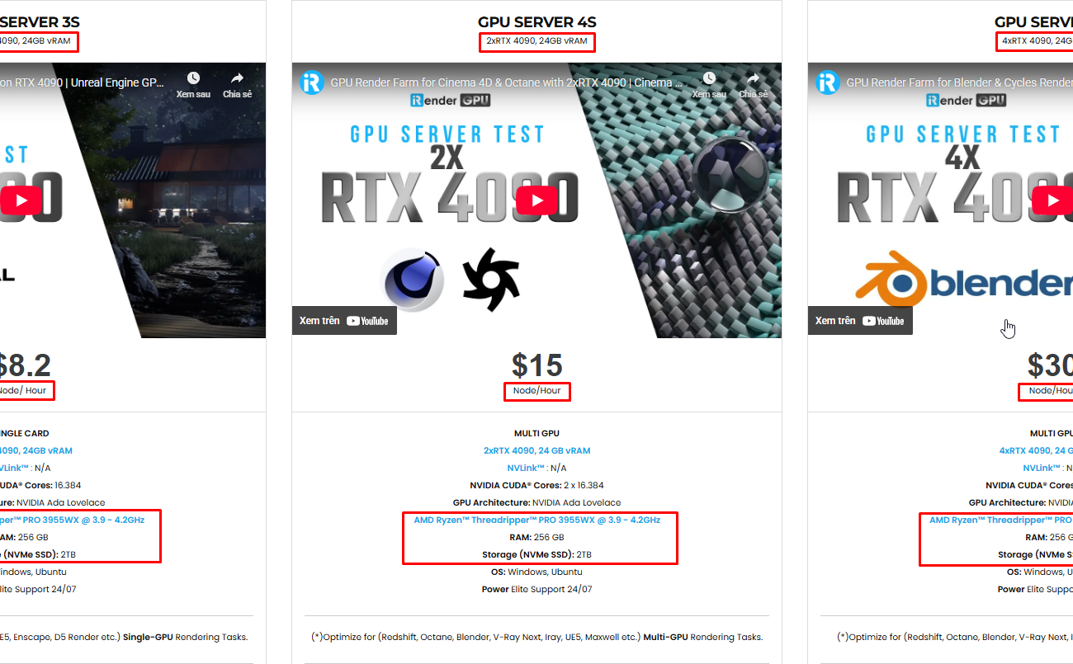The image size is (1073, 664).
Task: Click the share arrow icon on Unreal Engine video
Action: pos(237,78)
